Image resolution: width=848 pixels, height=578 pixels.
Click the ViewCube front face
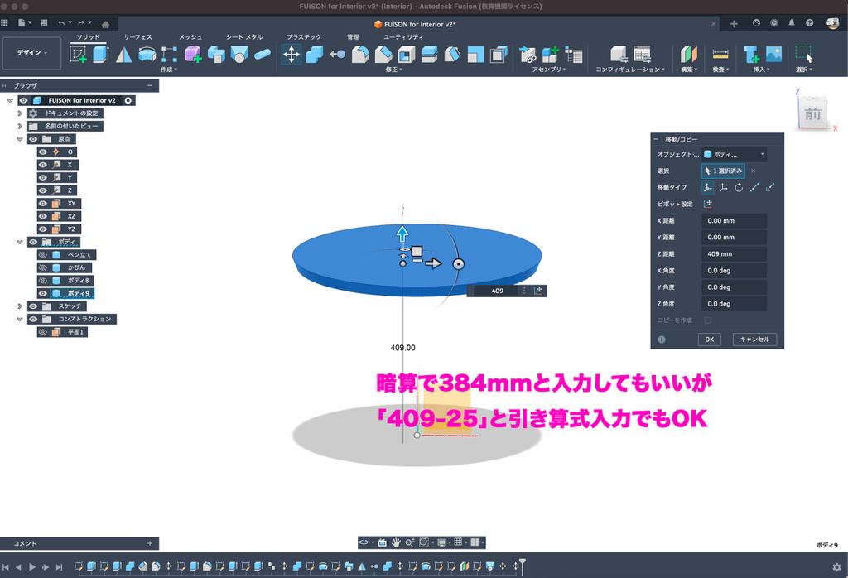(812, 114)
